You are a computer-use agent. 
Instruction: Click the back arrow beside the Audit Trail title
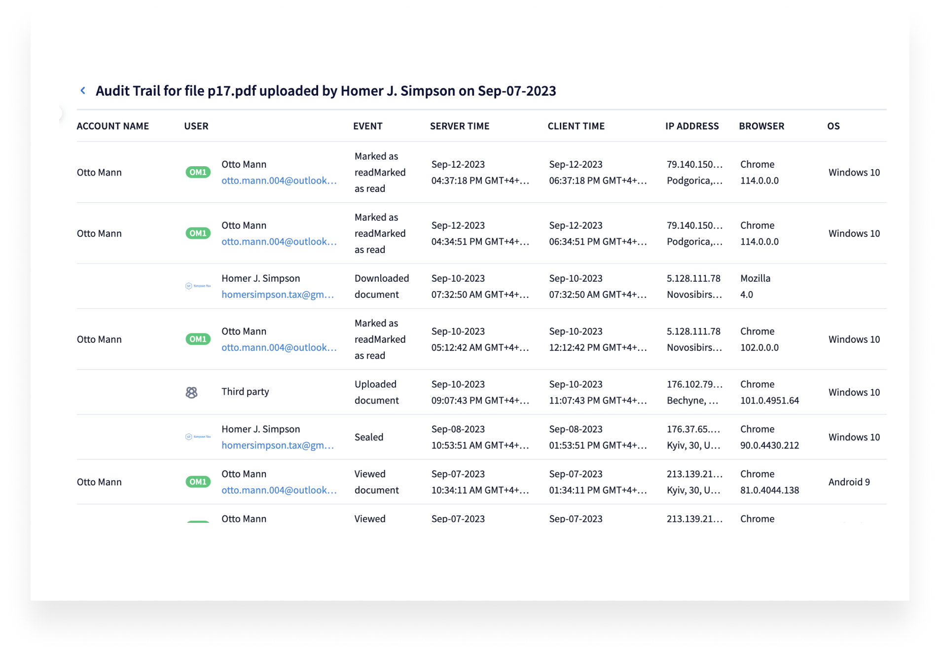83,90
